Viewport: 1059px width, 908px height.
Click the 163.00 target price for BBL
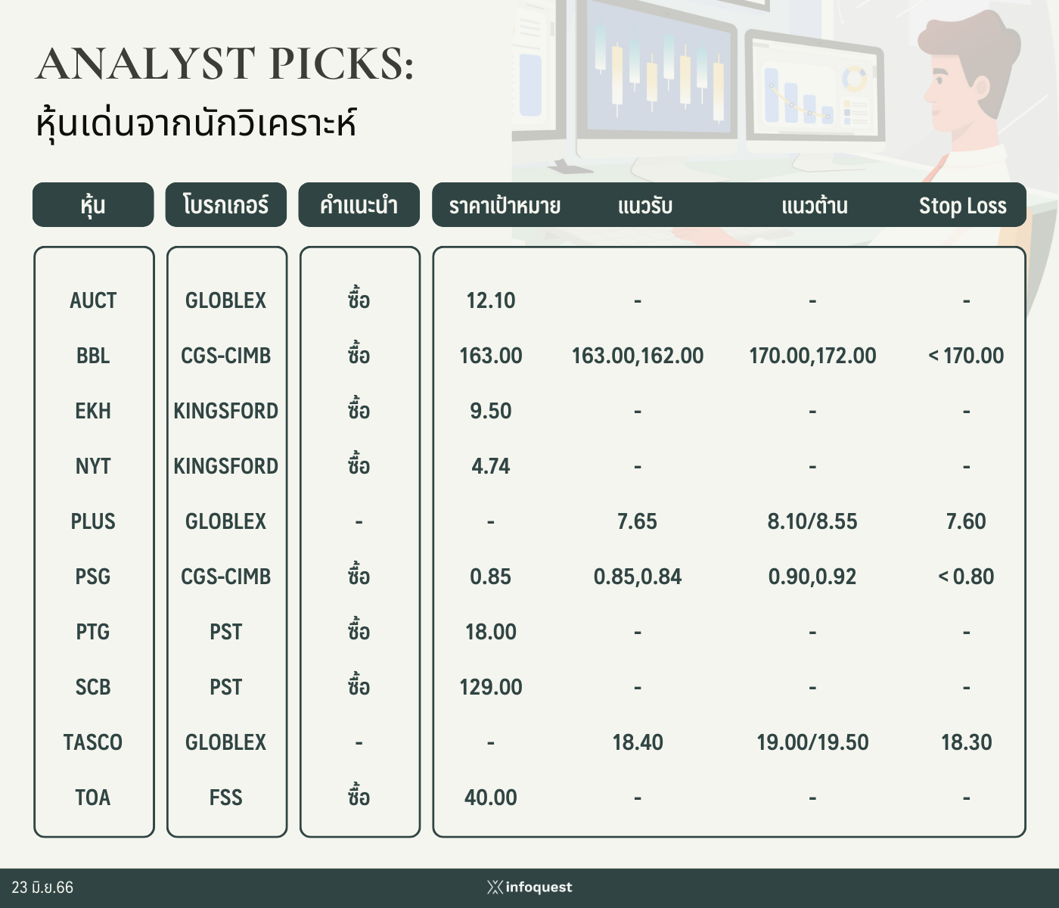point(491,356)
